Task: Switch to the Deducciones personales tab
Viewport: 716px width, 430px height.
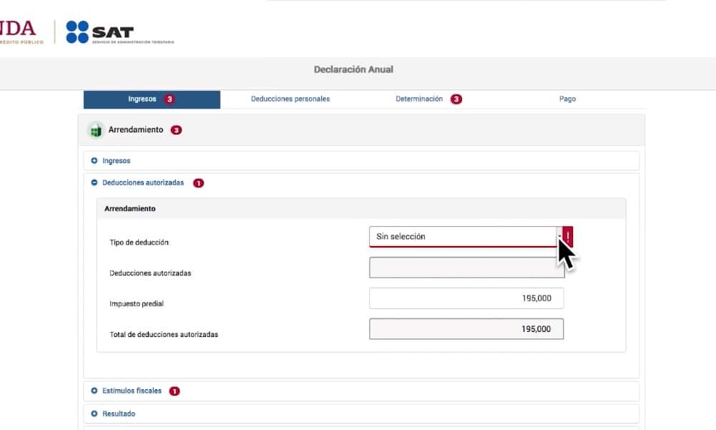Action: click(290, 99)
